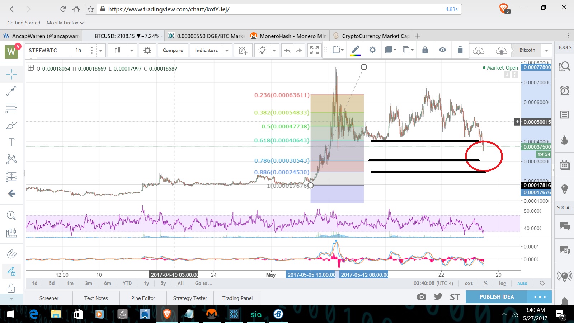This screenshot has height=323, width=574.
Task: Click the PUBLISH IDEA button
Action: (x=497, y=297)
